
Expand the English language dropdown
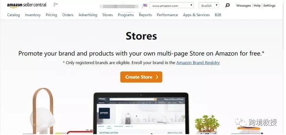209,6
